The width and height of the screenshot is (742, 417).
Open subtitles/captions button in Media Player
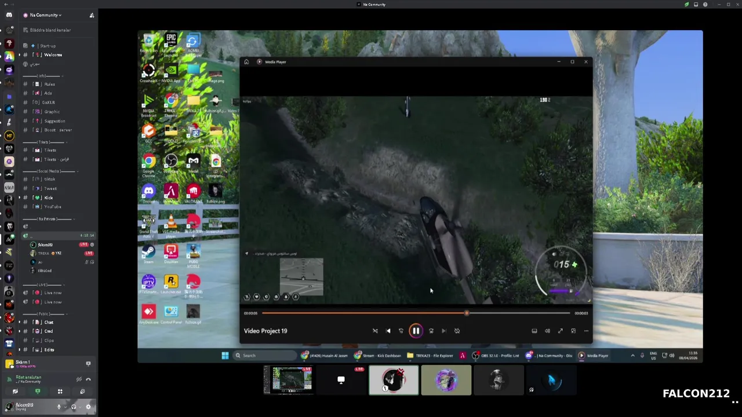pyautogui.click(x=534, y=331)
